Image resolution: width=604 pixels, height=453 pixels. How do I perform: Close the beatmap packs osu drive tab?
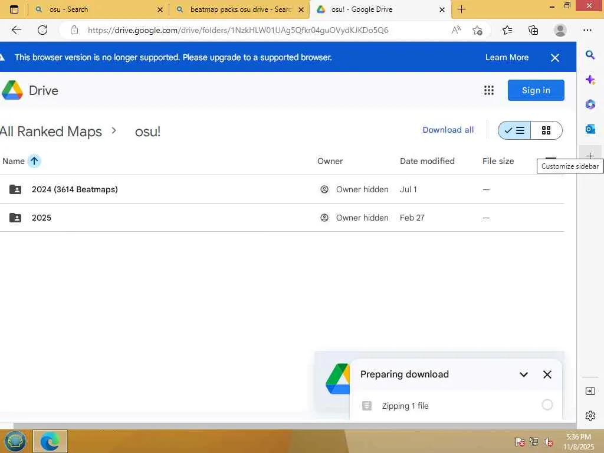[301, 9]
